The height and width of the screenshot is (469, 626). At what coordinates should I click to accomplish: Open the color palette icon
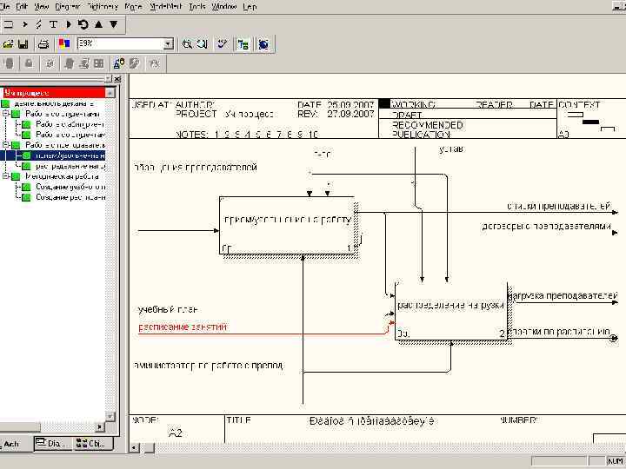click(x=64, y=43)
